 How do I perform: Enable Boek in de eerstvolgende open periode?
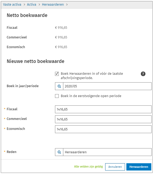pyautogui.click(x=57, y=96)
